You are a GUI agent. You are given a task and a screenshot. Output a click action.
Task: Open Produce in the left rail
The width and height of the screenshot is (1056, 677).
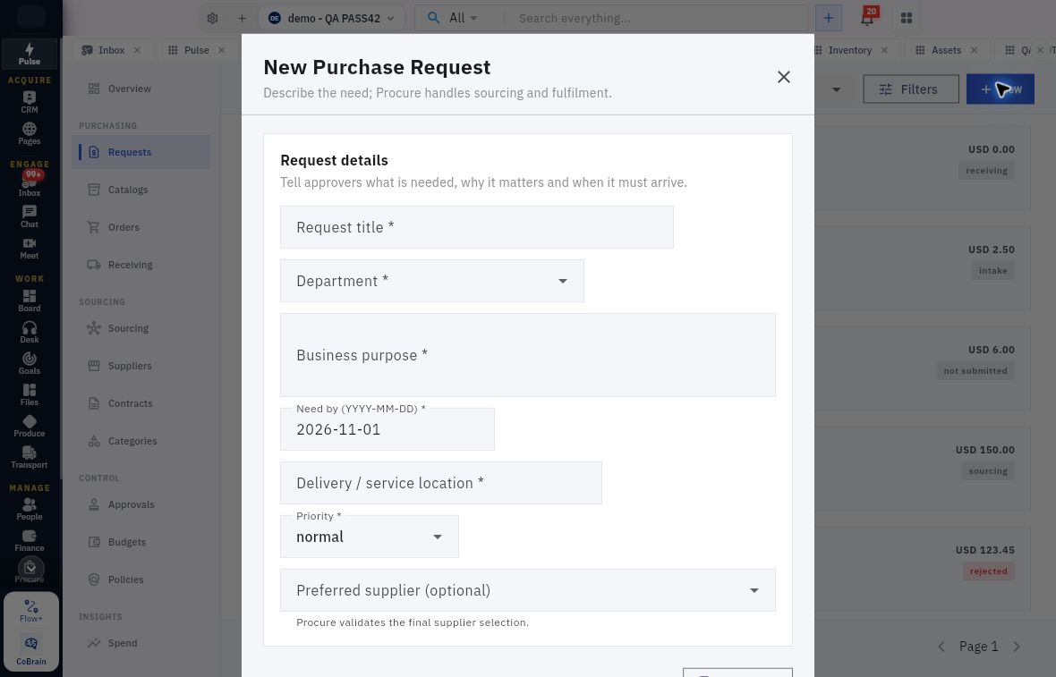click(x=29, y=426)
